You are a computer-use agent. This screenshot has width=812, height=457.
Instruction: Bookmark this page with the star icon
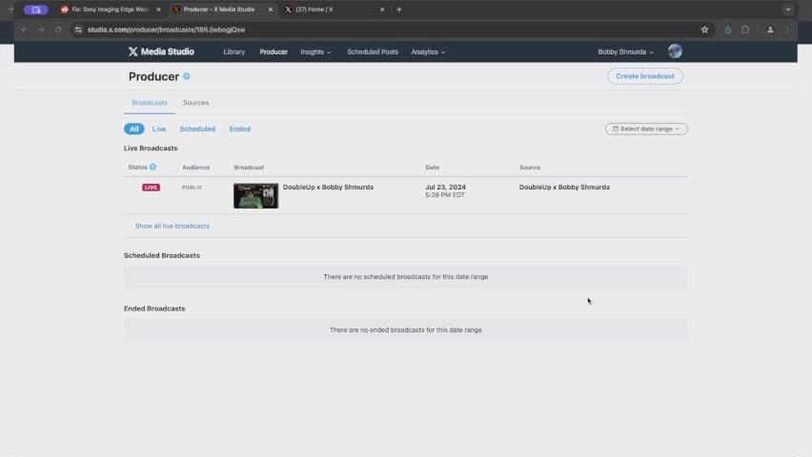(x=704, y=30)
